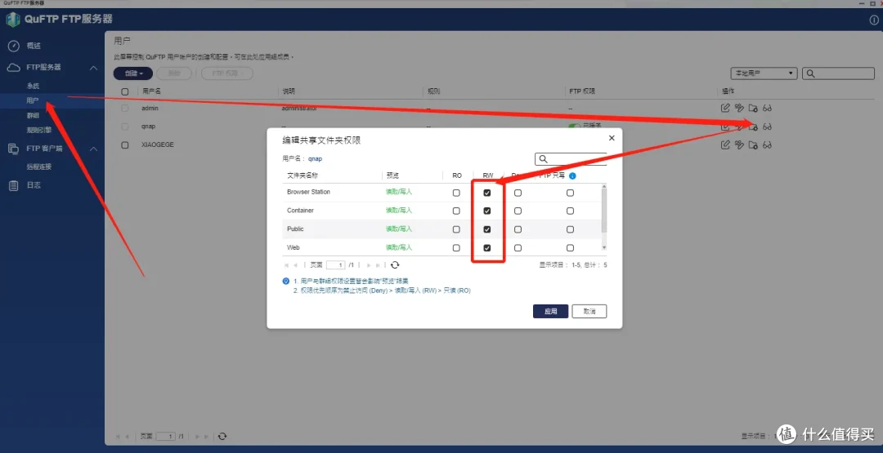Click the 取消 cancel button
The height and width of the screenshot is (453, 883).
tap(589, 311)
